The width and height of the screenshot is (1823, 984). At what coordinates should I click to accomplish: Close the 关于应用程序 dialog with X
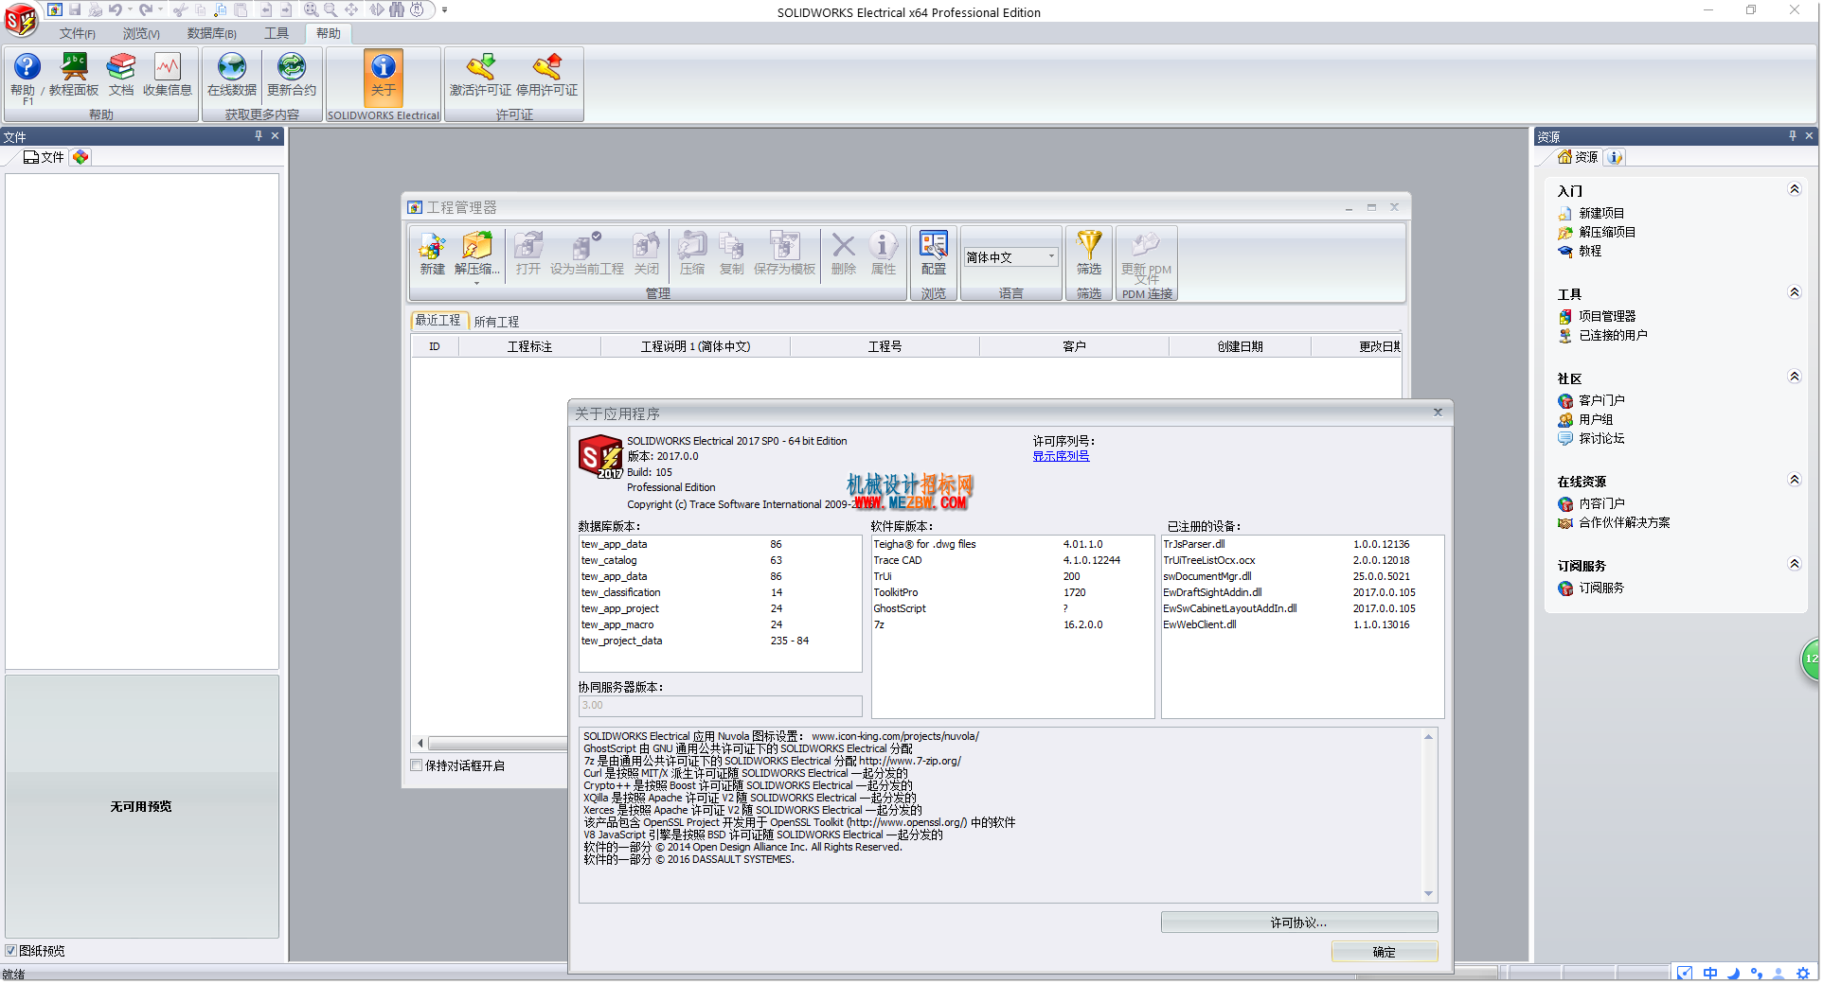[x=1438, y=413]
